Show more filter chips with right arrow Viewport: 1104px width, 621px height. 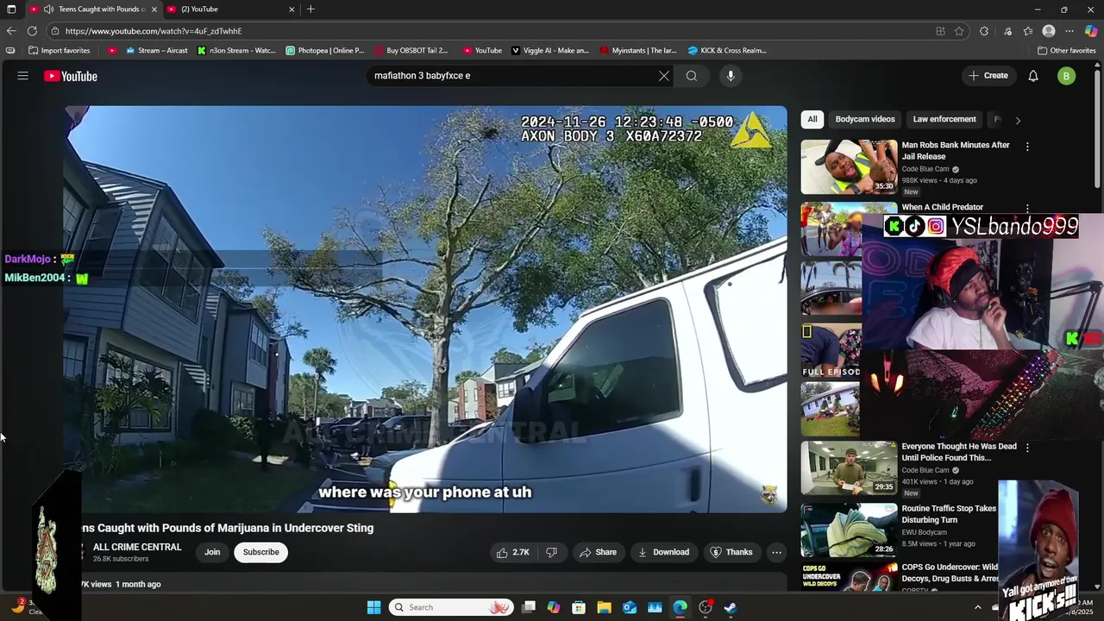(x=1018, y=120)
